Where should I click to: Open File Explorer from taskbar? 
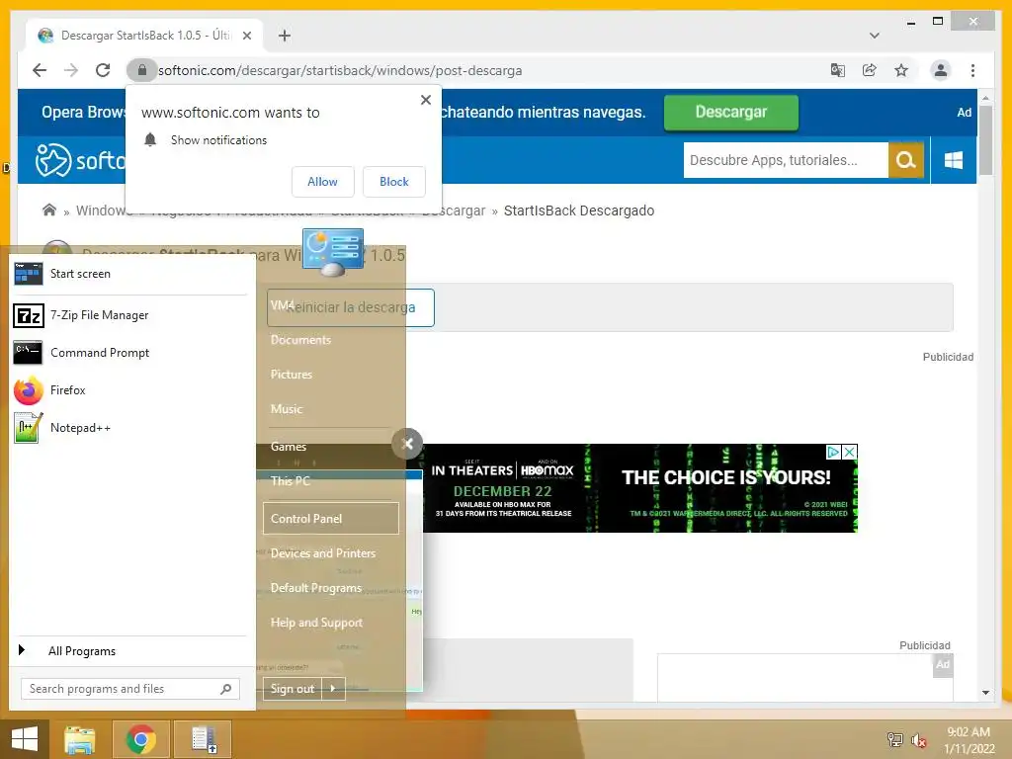coord(80,739)
